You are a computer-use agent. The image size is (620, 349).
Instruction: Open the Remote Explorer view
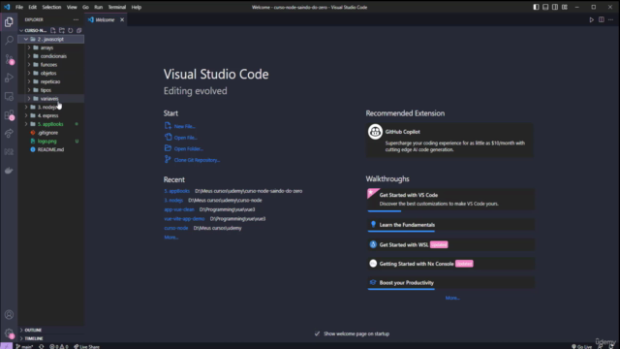click(x=9, y=97)
